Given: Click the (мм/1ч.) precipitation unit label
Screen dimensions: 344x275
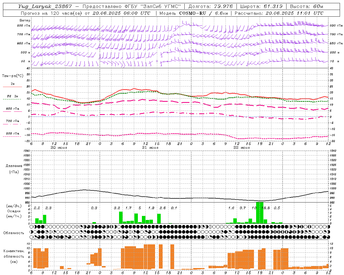Looking at the screenshot, I should click(x=14, y=216).
